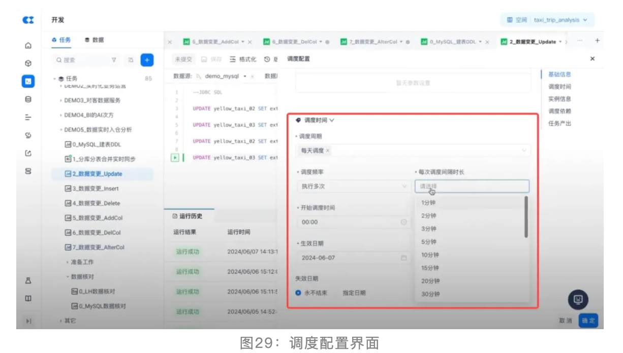Image resolution: width=623 pixels, height=353 pixels.
Task: Open the home icon in left sidebar
Action: pos(28,46)
